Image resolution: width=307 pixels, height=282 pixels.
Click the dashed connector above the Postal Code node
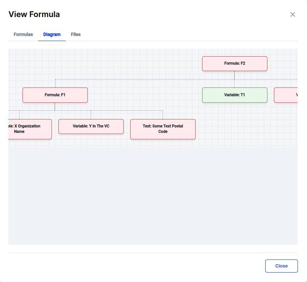163,115
